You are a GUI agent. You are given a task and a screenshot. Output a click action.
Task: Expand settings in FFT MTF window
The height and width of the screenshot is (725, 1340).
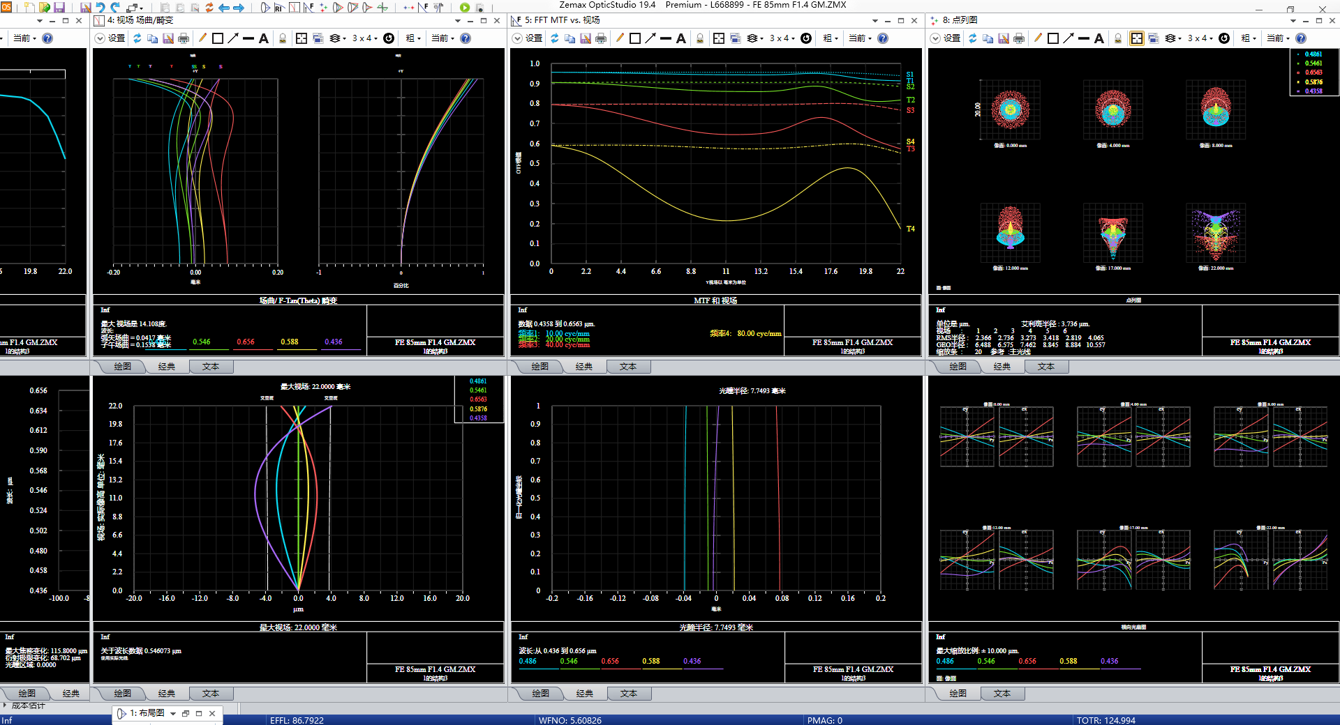pyautogui.click(x=517, y=38)
